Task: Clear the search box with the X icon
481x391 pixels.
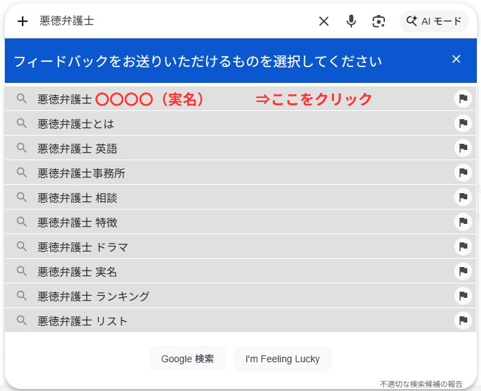Action: pyautogui.click(x=324, y=21)
